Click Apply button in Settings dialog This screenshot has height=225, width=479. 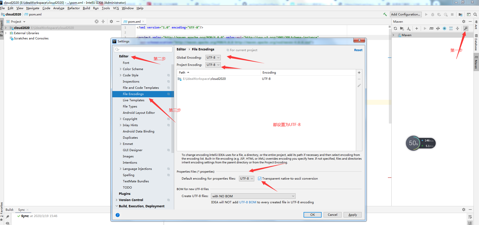(x=353, y=215)
